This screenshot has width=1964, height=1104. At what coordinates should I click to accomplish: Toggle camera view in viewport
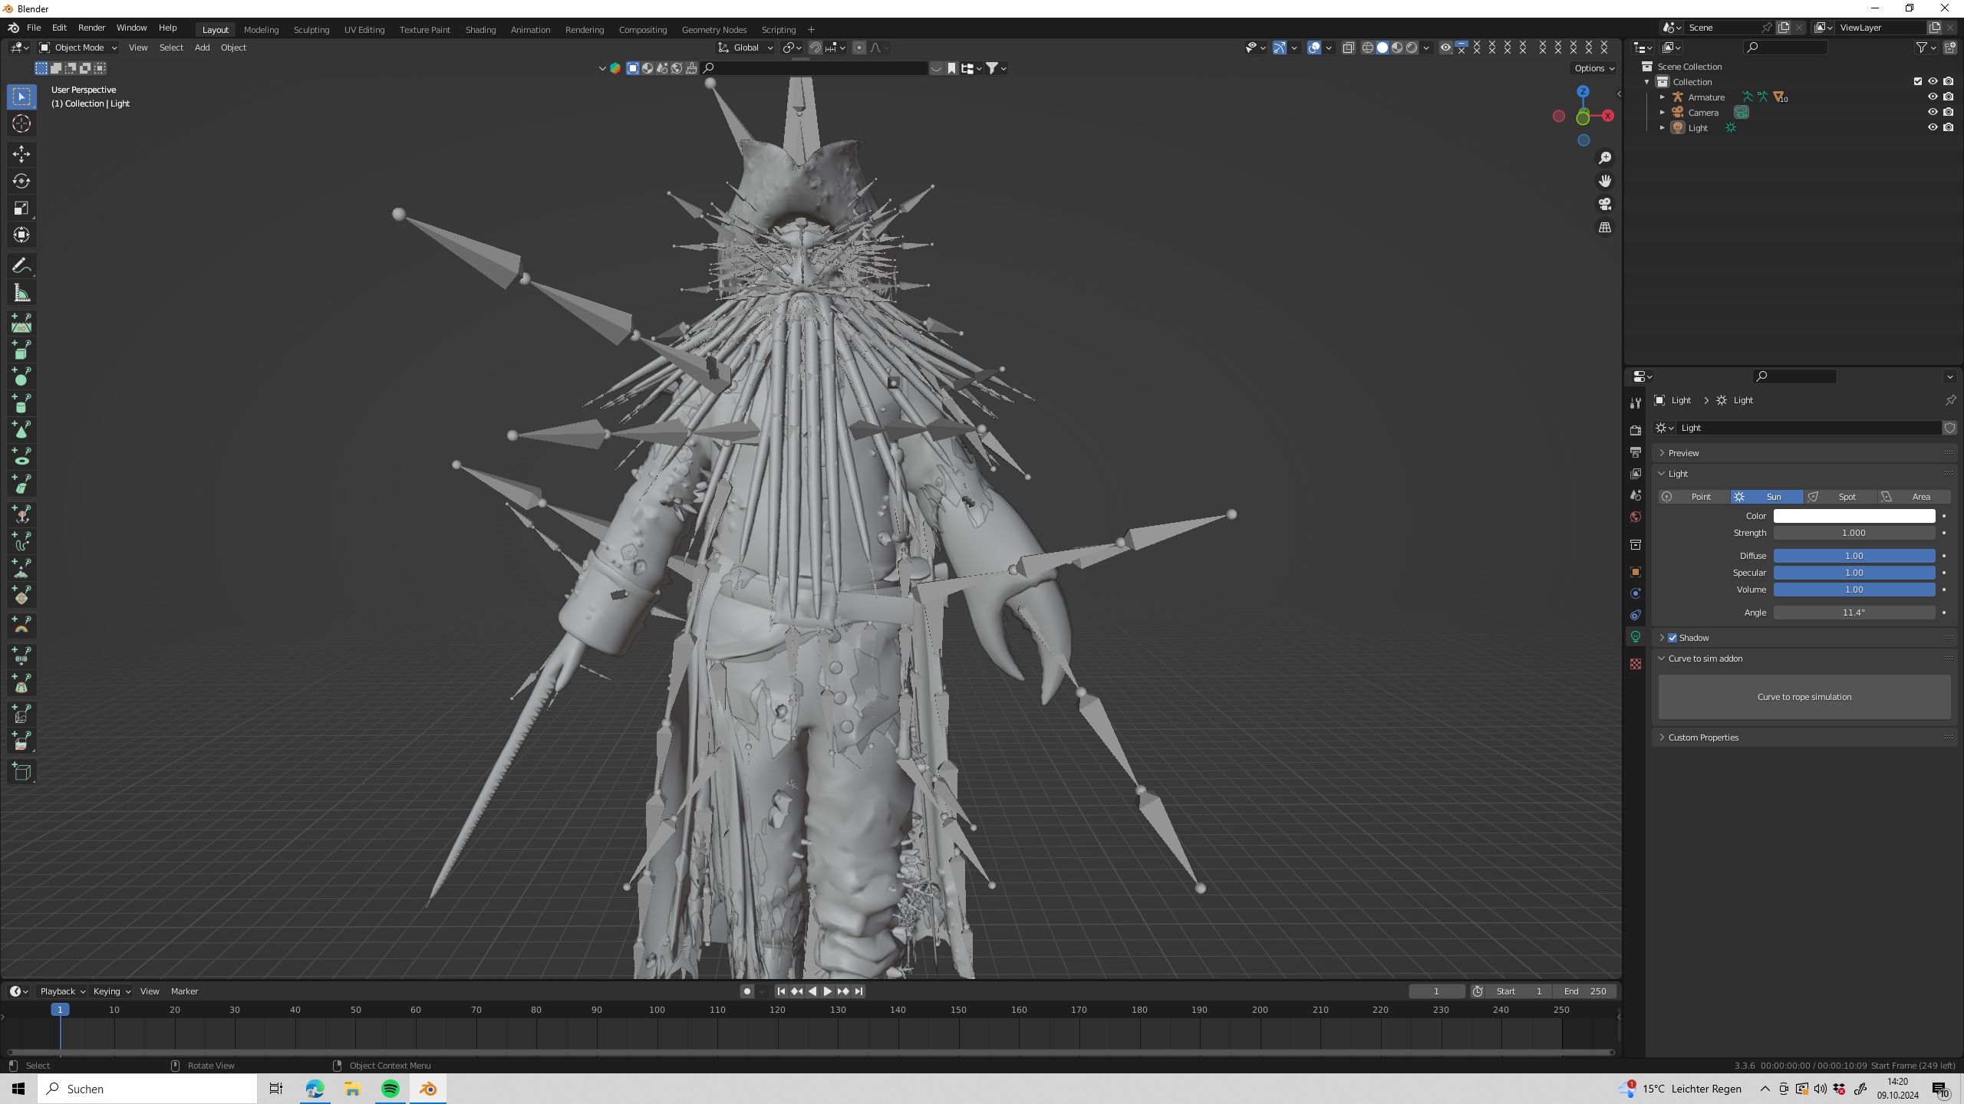click(x=1604, y=204)
